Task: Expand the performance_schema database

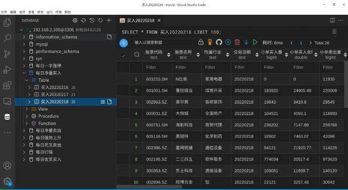Action: [x=24, y=51]
